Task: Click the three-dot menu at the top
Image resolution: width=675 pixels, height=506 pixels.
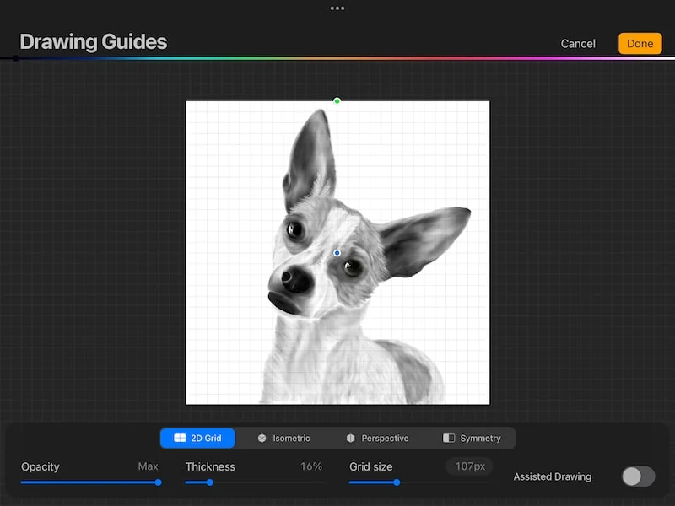Action: click(337, 8)
